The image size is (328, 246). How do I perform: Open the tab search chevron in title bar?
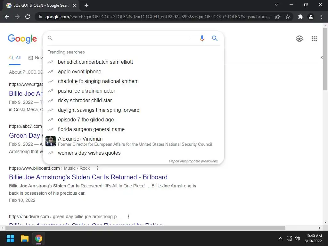click(x=276, y=4)
